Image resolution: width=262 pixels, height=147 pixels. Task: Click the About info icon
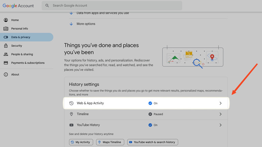tap(6, 75)
